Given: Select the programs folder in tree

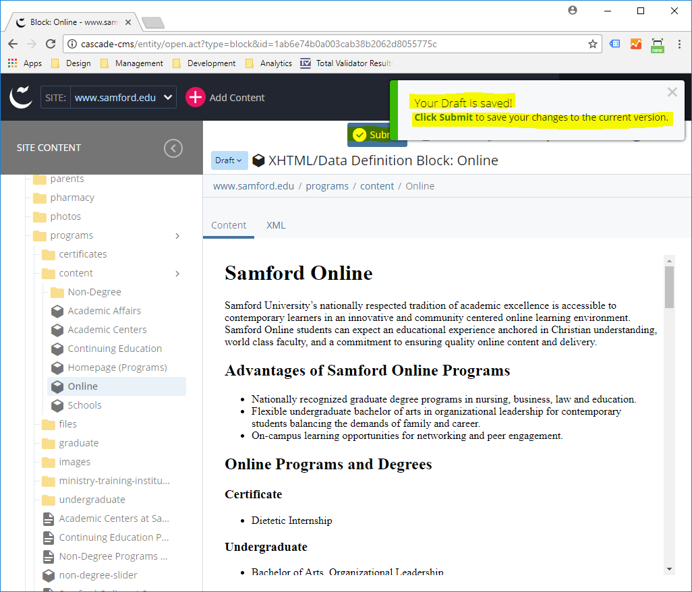Looking at the screenshot, I should pos(63,235).
